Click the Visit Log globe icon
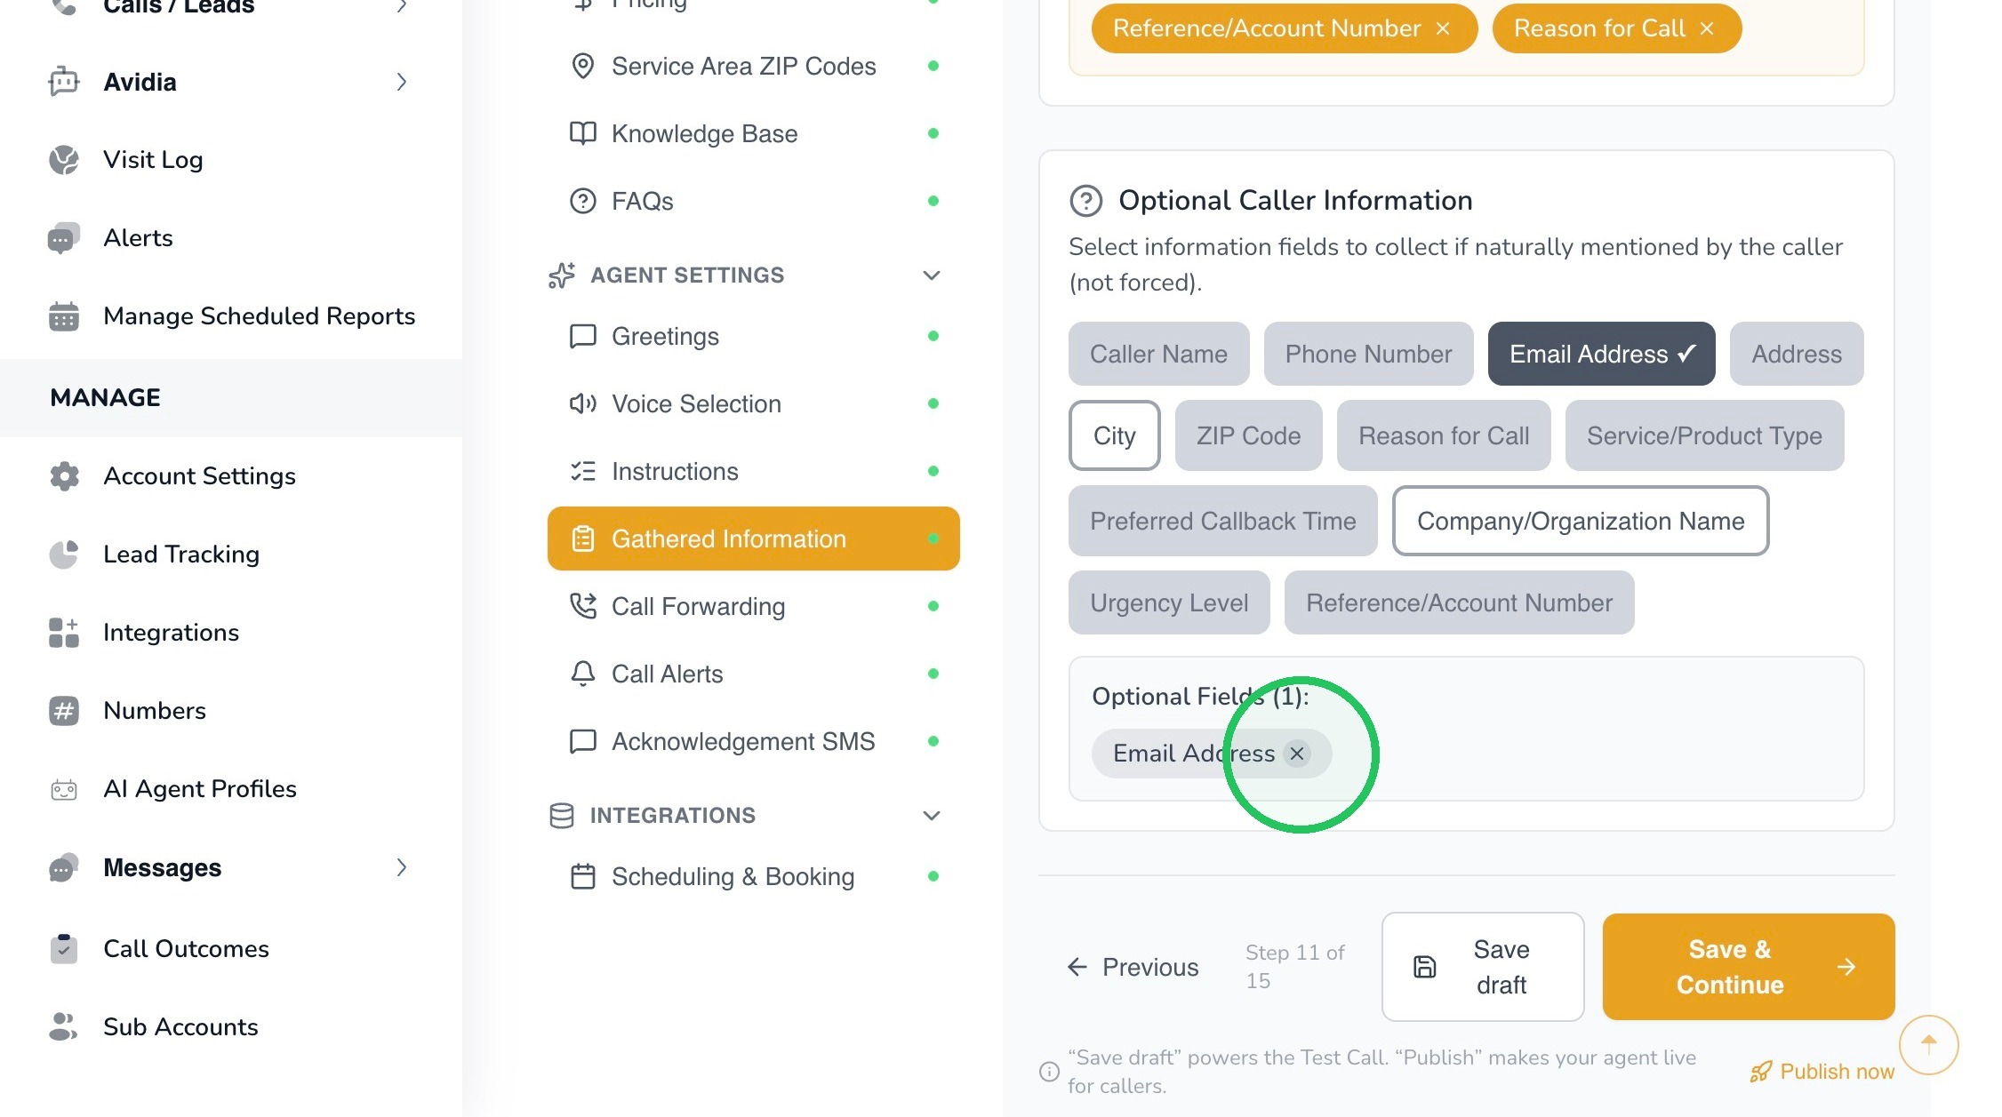The image size is (2002, 1117). 64,160
